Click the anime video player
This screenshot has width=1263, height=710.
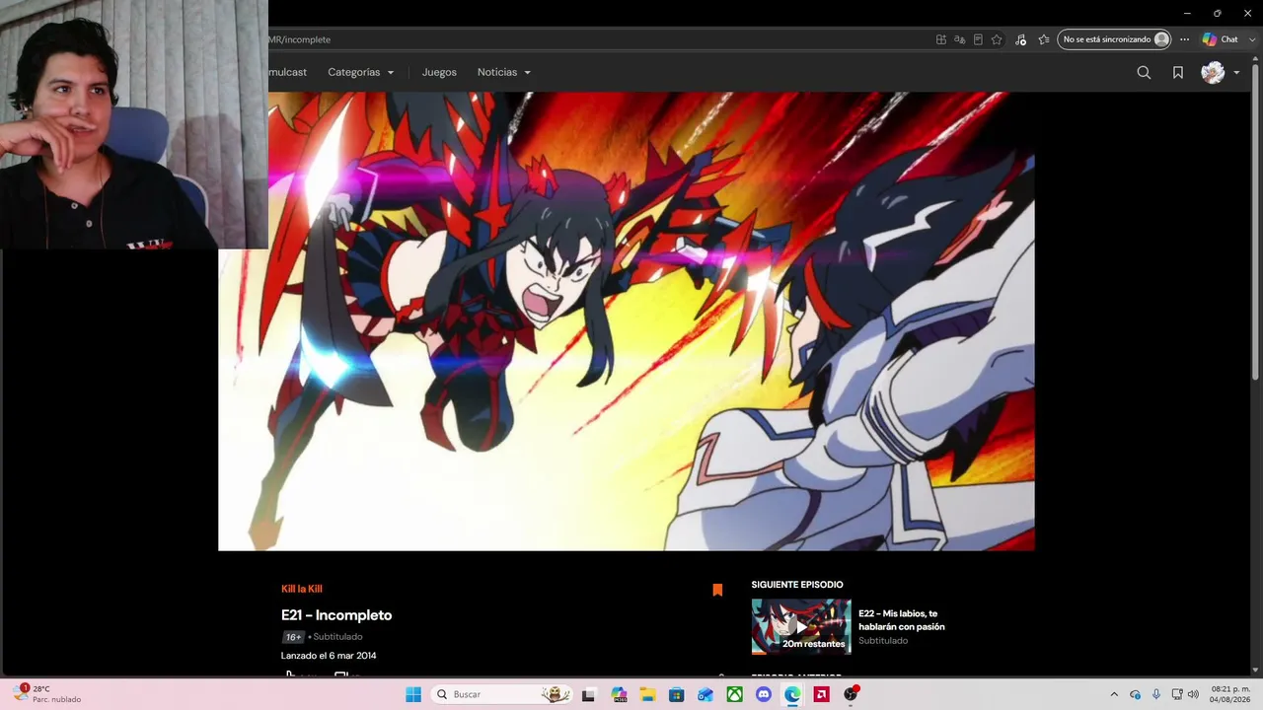[626, 320]
